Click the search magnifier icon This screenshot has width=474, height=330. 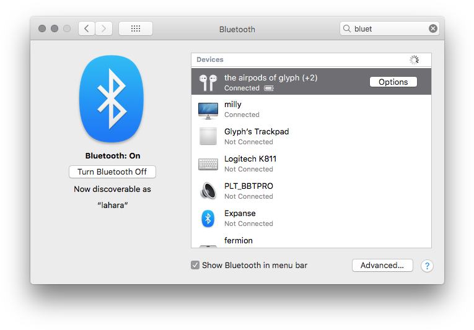(347, 28)
